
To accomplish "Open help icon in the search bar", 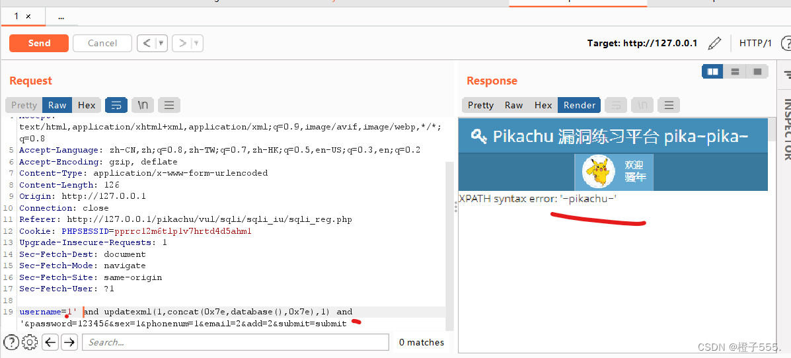I will 11,342.
